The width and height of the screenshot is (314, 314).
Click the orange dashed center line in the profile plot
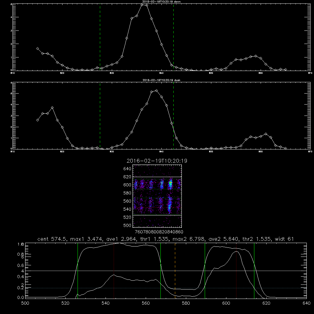(x=175, y=270)
